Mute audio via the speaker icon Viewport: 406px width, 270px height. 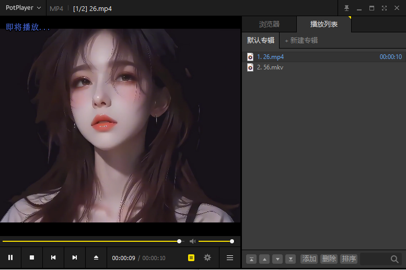tap(193, 241)
